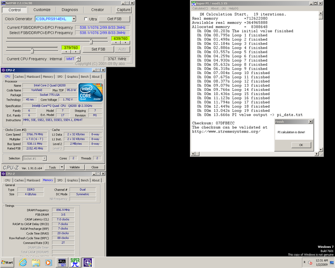Screen dimensions: 335x268
Task: Switch to SetFSB PLL taskbar icon
Action: click(x=62, y=262)
